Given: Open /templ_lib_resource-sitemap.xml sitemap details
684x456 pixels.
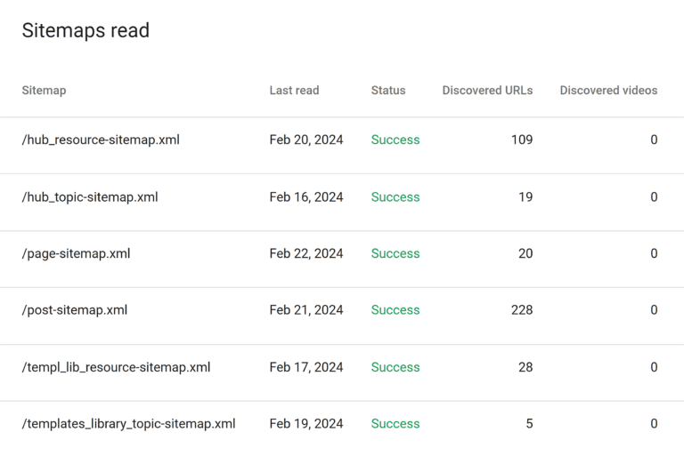Looking at the screenshot, I should (x=116, y=367).
